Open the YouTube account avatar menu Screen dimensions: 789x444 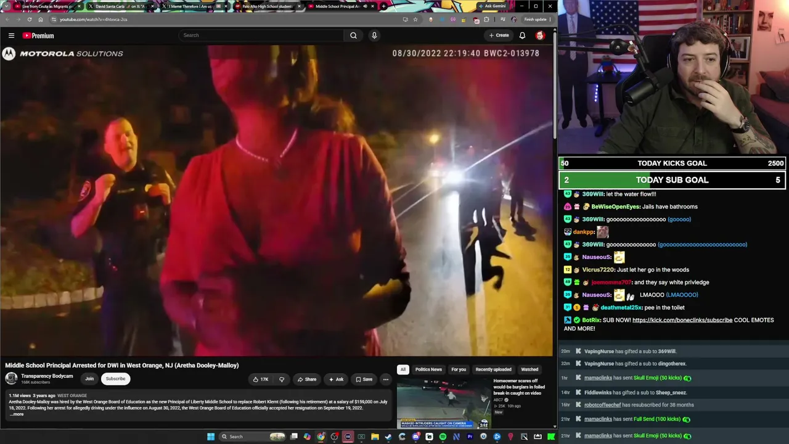click(540, 35)
